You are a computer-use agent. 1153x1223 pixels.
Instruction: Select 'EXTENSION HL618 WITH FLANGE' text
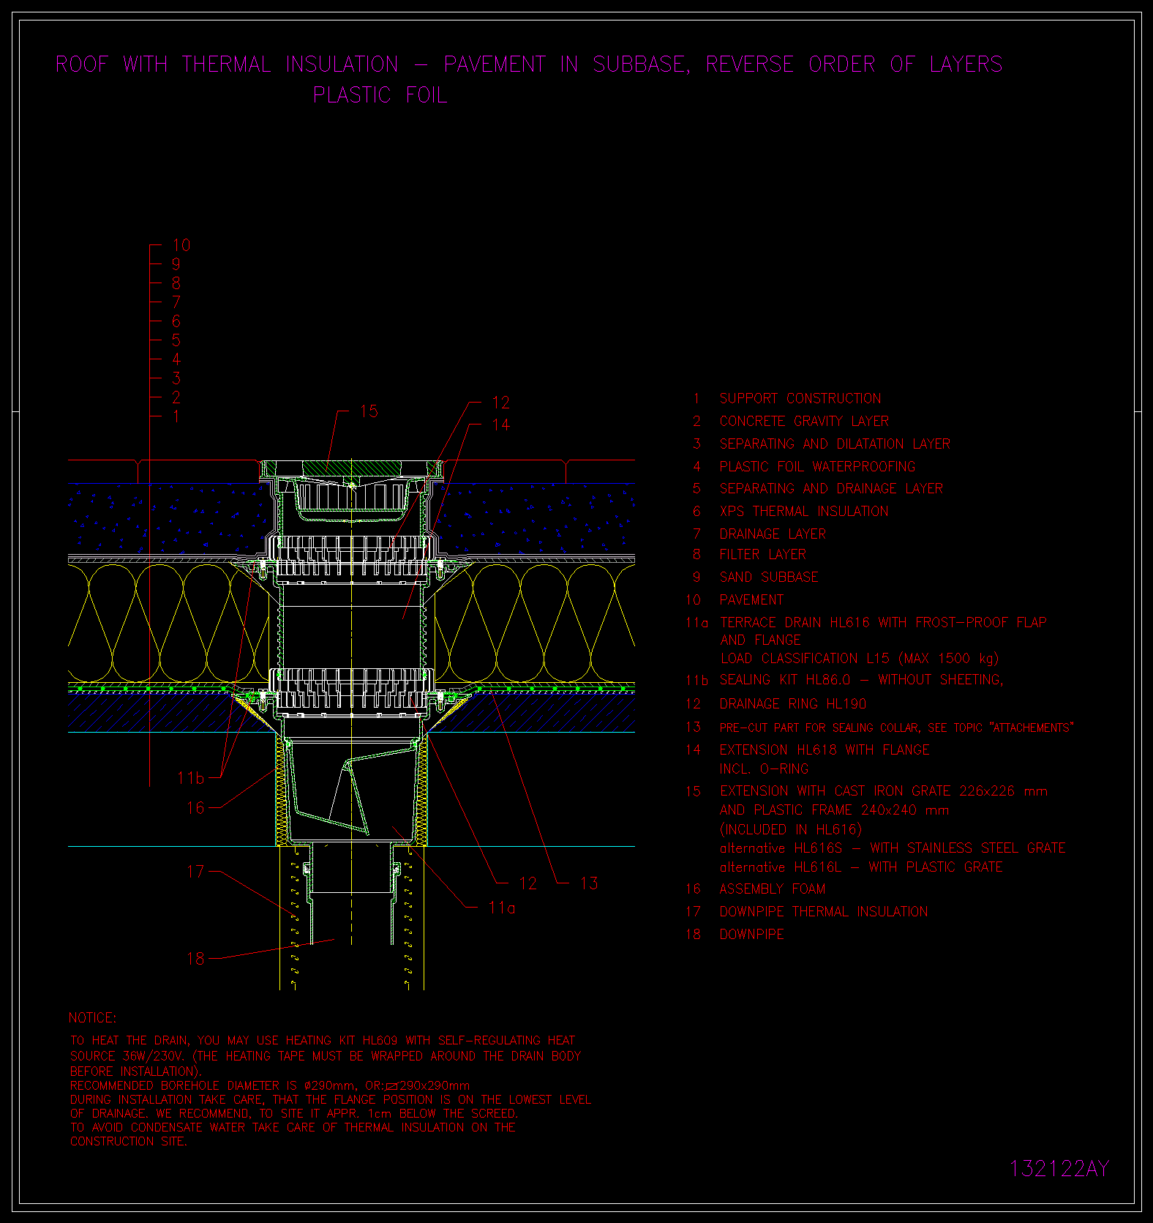(x=825, y=750)
